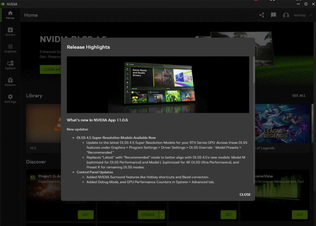Close the Release Highlights dialog
Image resolution: width=316 pixels, height=226 pixels.
[x=245, y=194]
